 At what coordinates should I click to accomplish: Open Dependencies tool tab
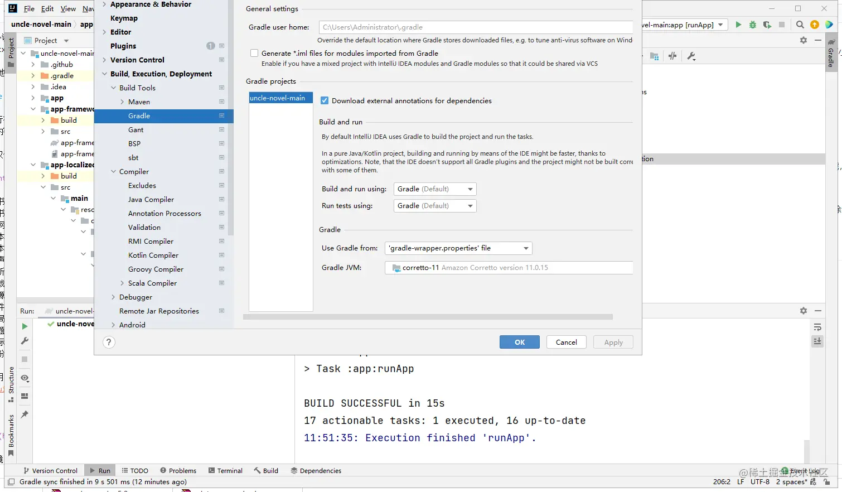tap(316, 471)
